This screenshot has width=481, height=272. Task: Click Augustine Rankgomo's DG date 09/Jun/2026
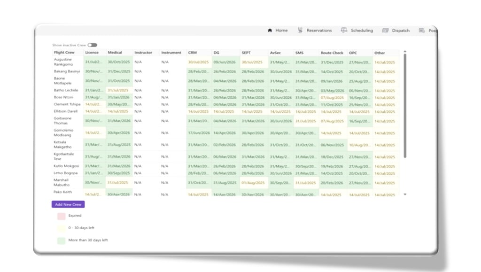click(x=225, y=62)
